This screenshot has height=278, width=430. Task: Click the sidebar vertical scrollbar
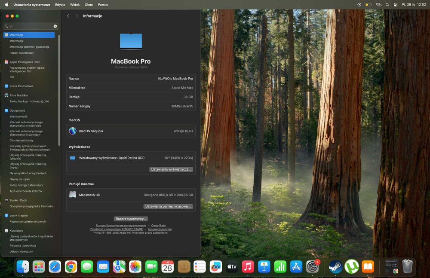[x=59, y=91]
